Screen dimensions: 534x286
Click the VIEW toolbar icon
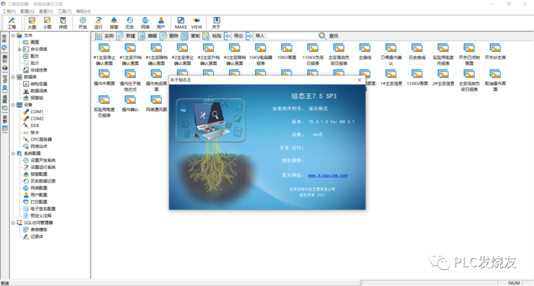(x=196, y=22)
